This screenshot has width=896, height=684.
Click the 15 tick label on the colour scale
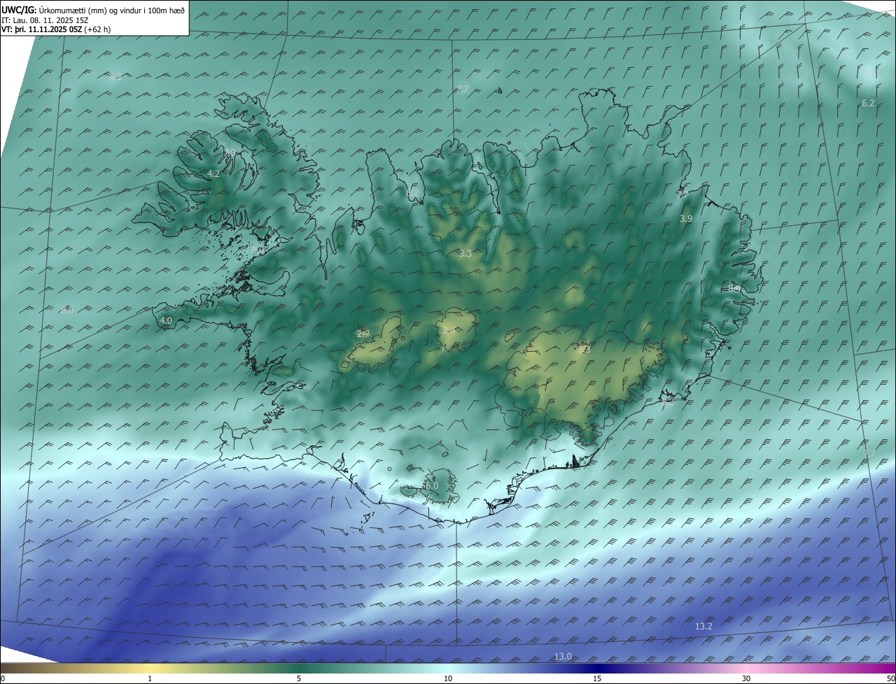point(597,678)
